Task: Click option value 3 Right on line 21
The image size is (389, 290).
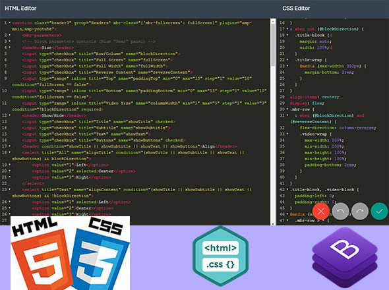Action: pyautogui.click(x=71, y=177)
